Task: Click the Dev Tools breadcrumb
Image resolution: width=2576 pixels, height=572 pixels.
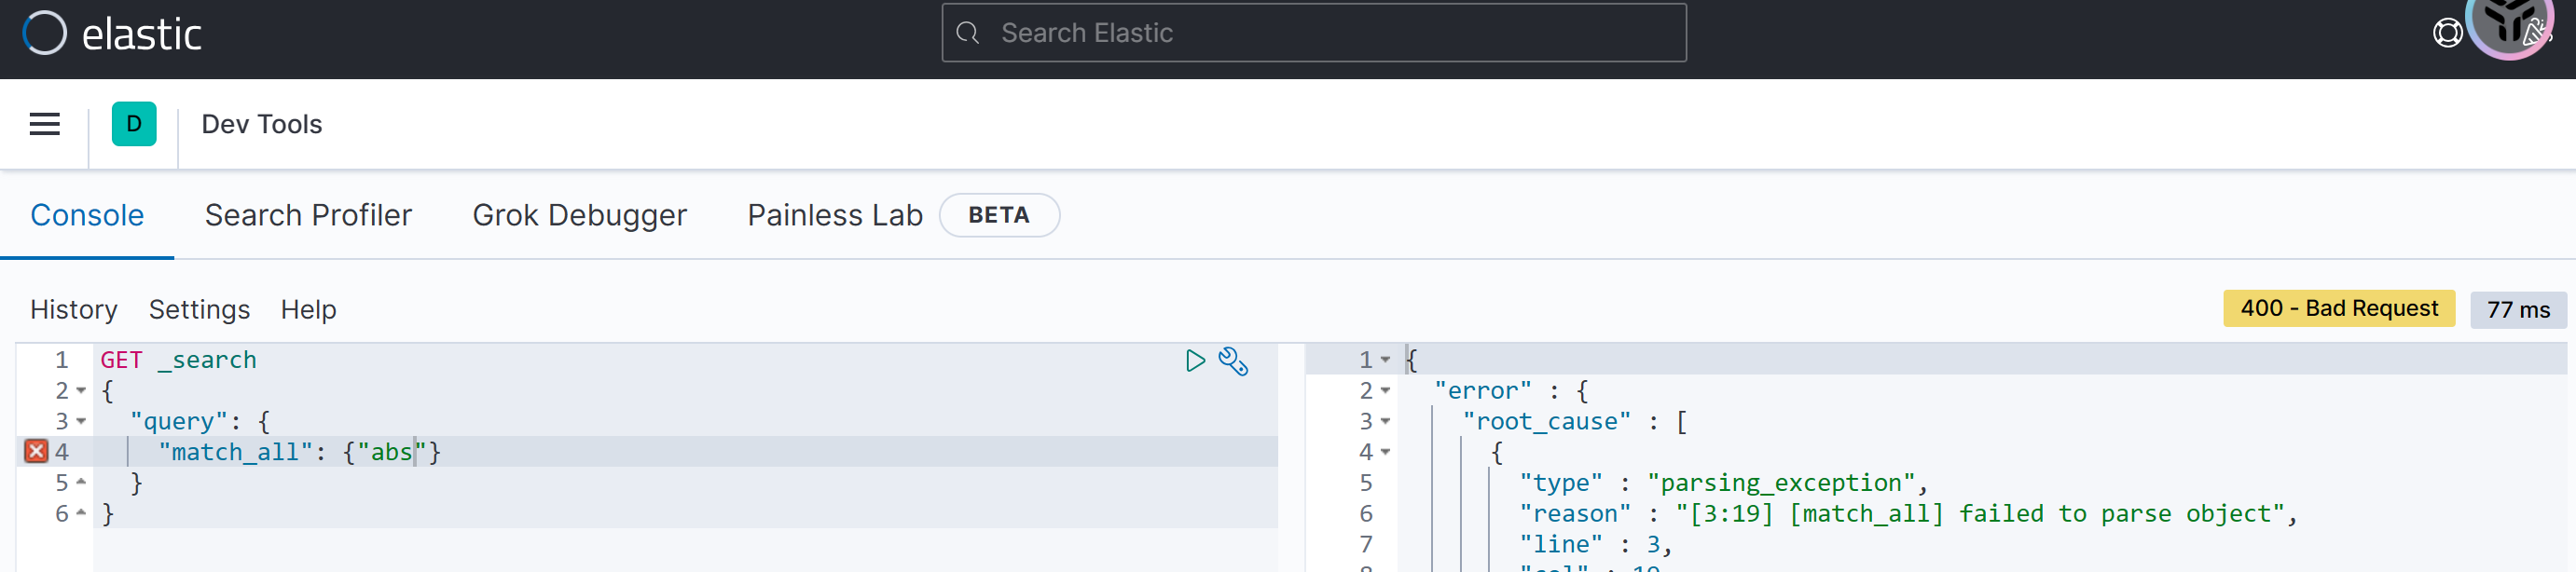Action: coord(262,124)
